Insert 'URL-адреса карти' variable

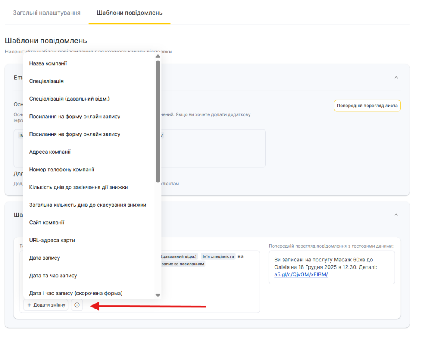click(x=52, y=241)
